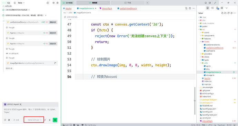Place cursor on line 54 drawImage code

131,65
